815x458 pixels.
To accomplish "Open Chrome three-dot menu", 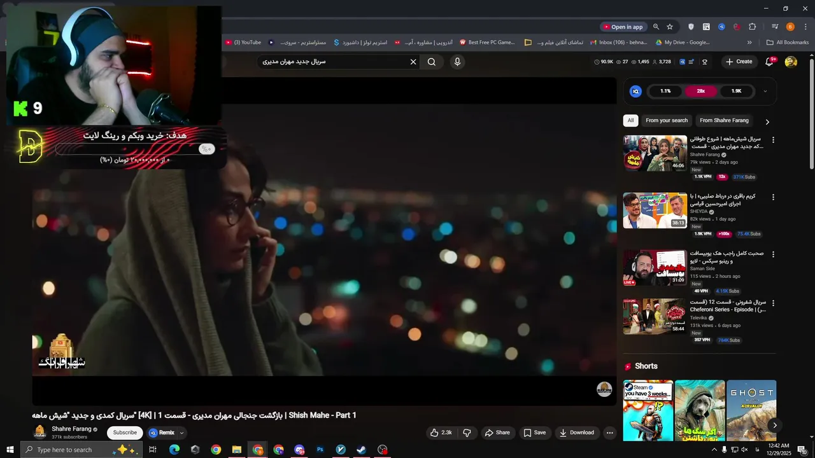I will tap(805, 27).
